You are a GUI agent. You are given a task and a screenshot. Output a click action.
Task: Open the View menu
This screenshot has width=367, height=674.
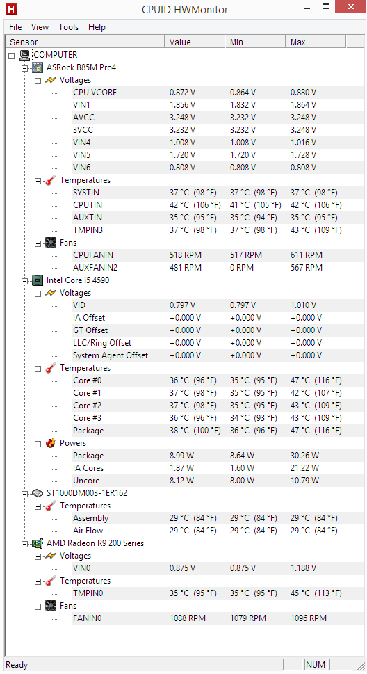coord(40,26)
